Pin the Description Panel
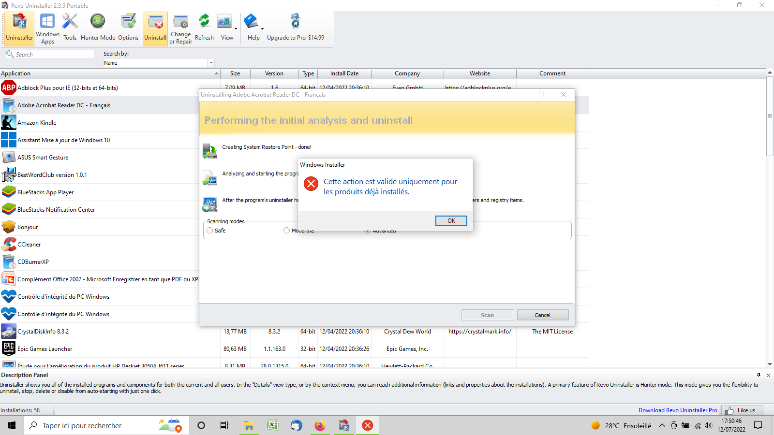 tap(759, 375)
